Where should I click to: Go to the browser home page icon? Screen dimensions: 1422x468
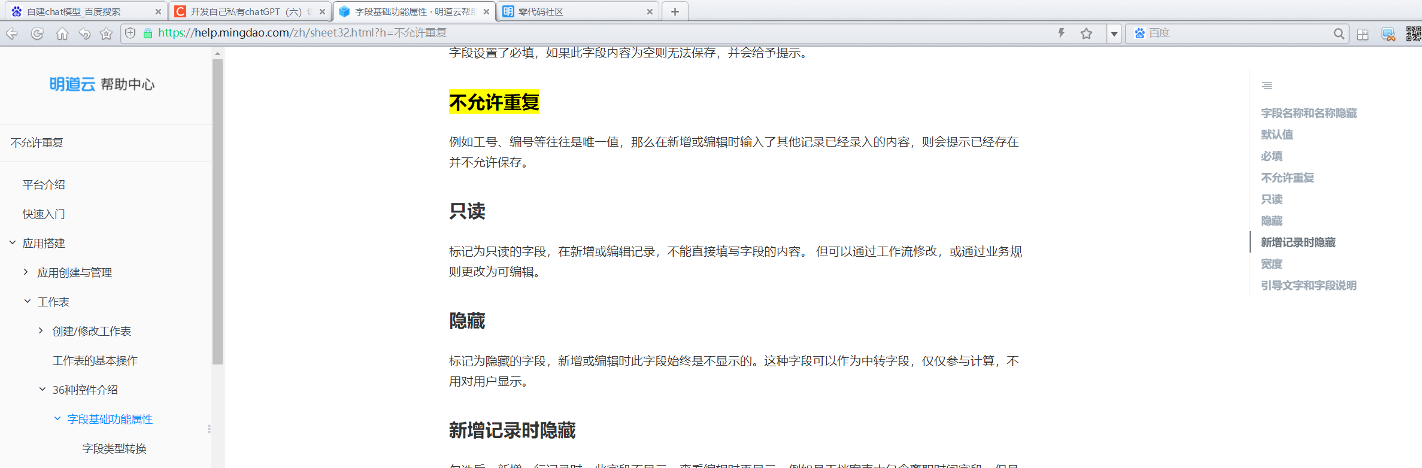pos(62,34)
